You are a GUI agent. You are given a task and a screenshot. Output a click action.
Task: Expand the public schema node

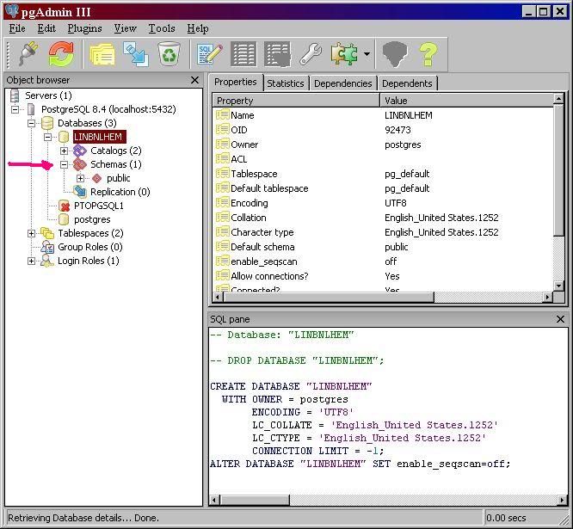point(80,178)
